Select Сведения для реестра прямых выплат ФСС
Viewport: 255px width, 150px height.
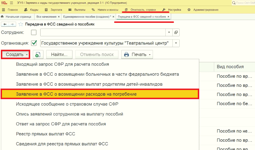click(100, 144)
